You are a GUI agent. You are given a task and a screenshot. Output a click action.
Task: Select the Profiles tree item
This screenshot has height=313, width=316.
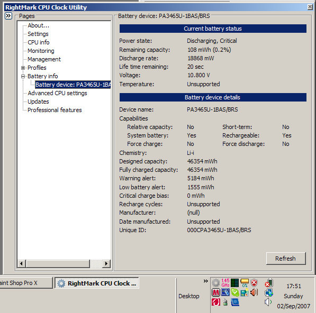click(x=37, y=68)
